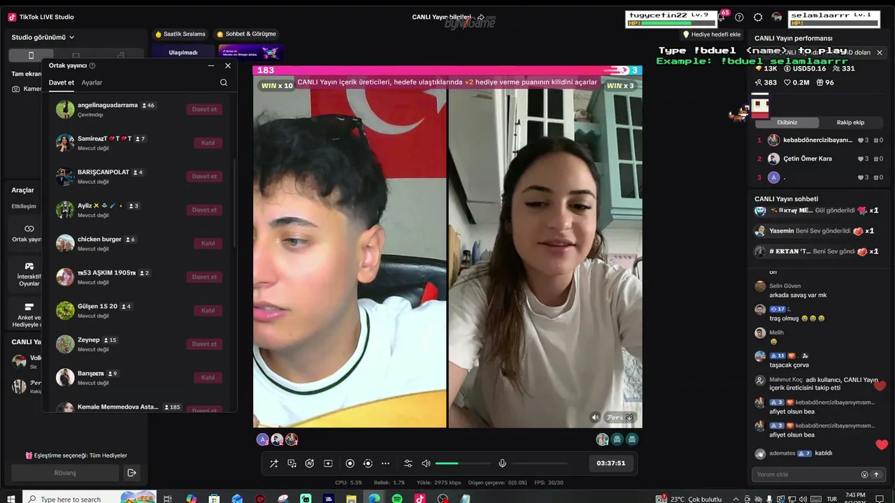Open the Anket ve Hediyeyle tool

pos(29,315)
